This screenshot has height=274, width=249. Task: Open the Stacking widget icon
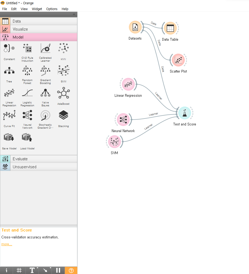(x=63, y=115)
